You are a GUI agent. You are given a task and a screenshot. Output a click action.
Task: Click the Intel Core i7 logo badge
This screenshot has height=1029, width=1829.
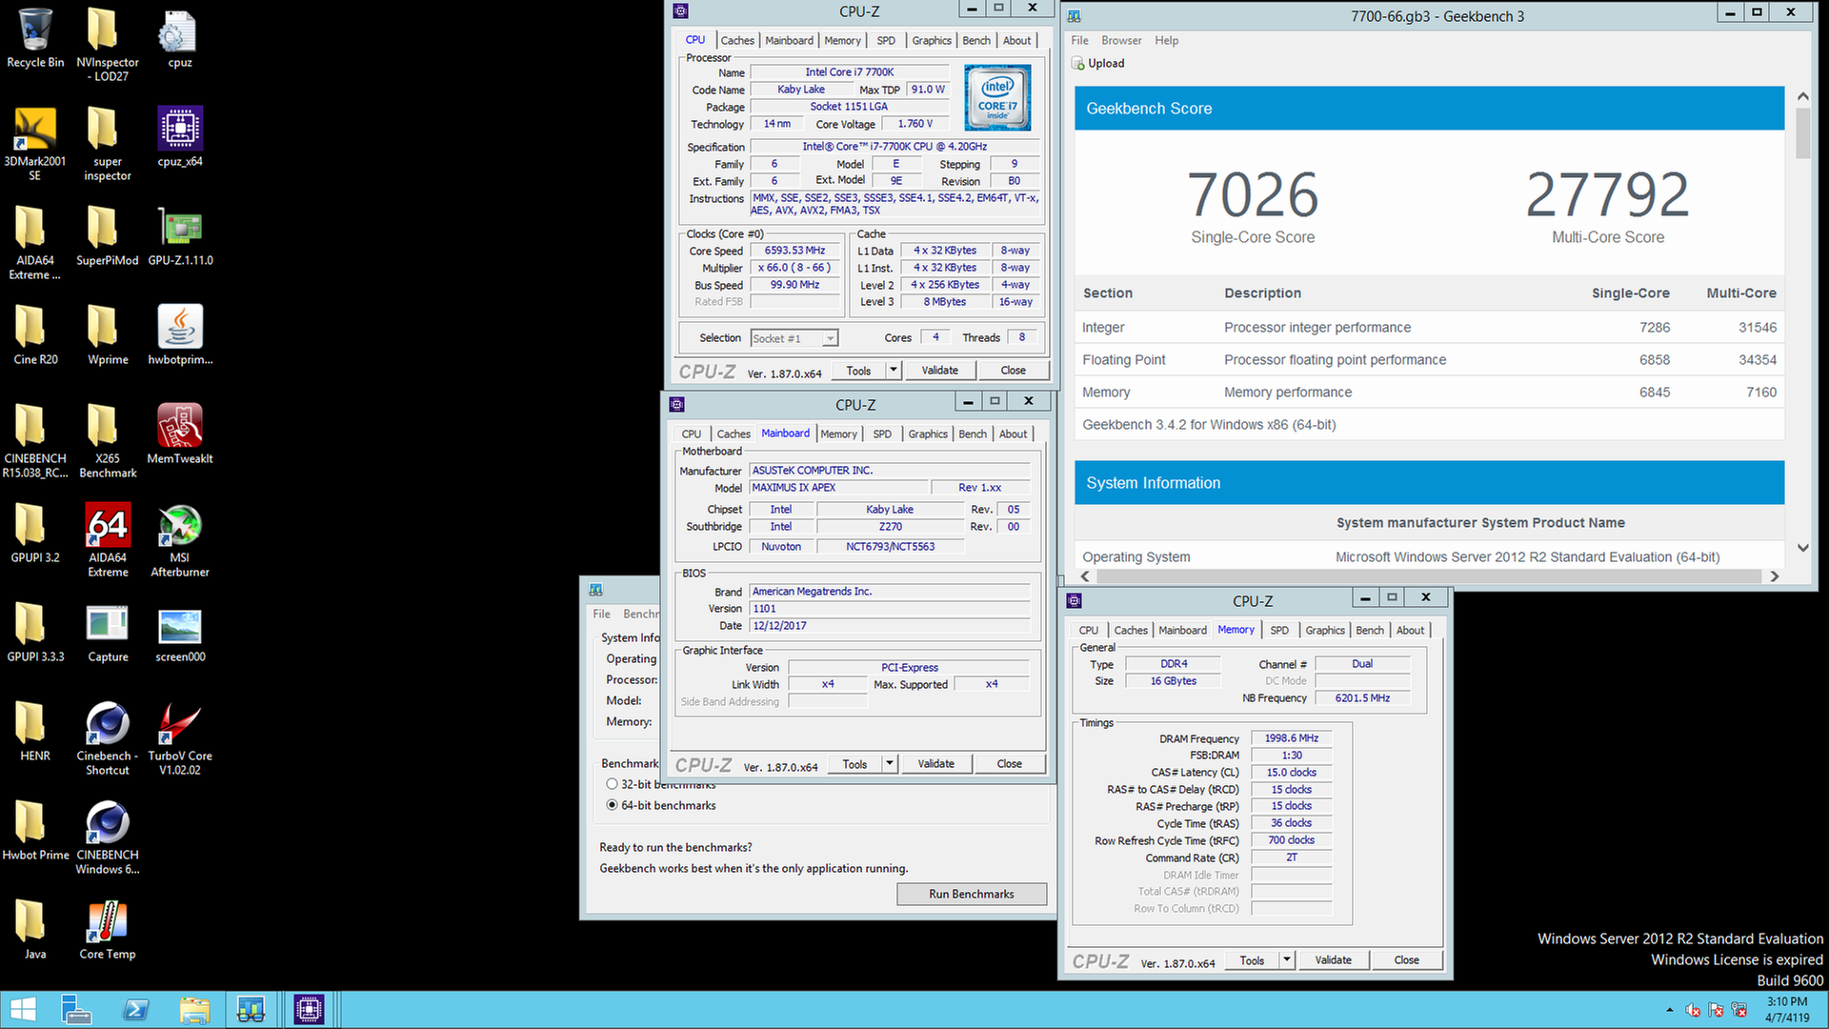pos(997,97)
